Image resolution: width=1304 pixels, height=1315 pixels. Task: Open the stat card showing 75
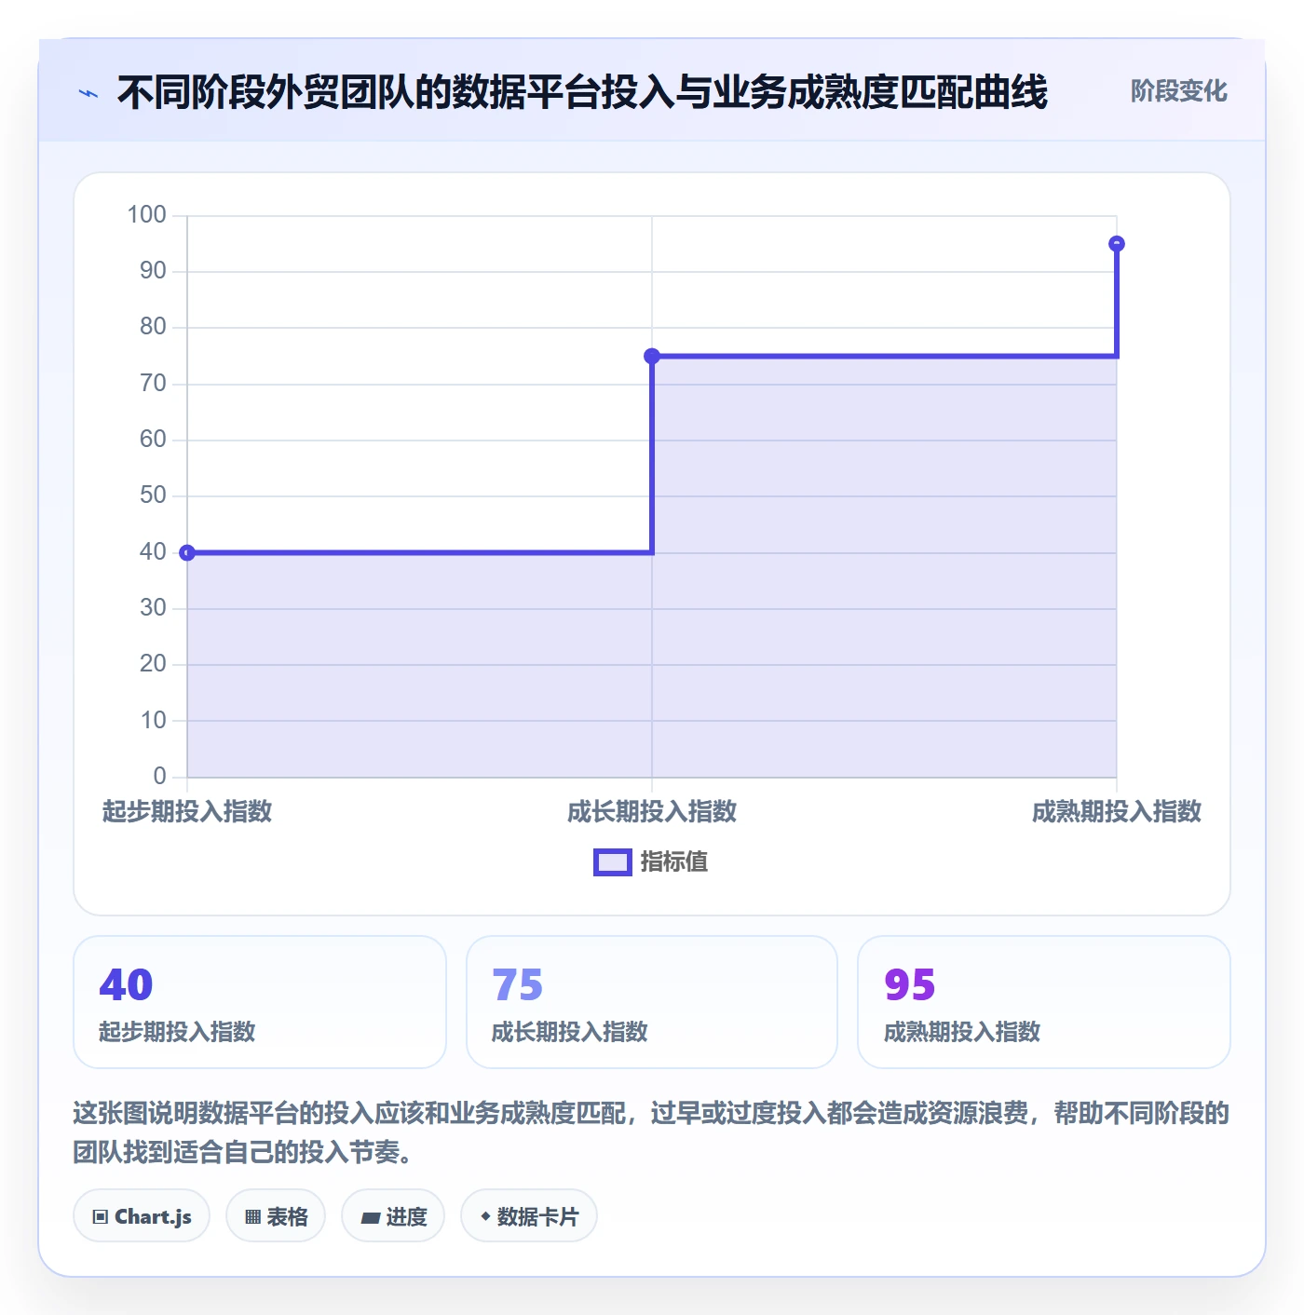click(x=652, y=1002)
